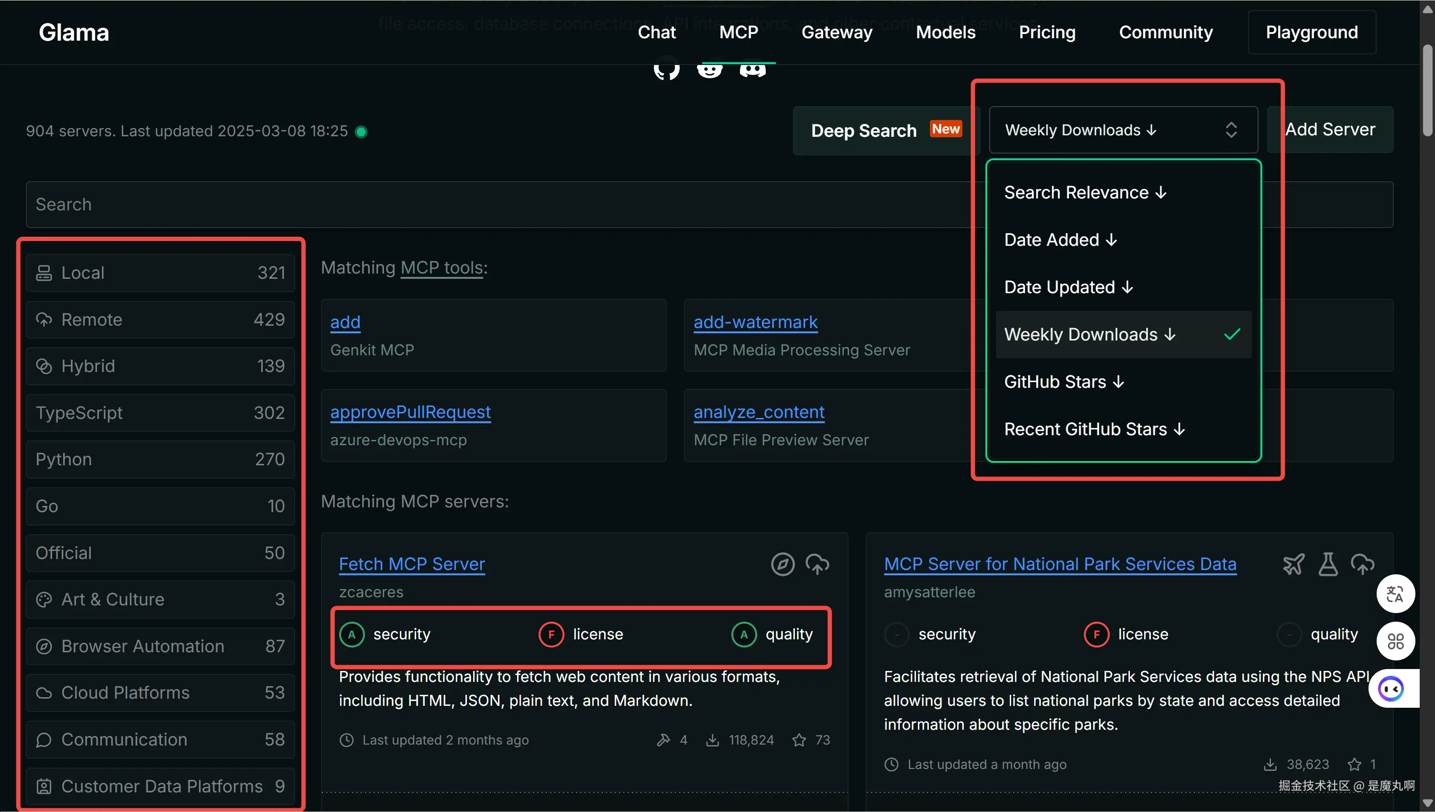Click the Discord icon below navigation
This screenshot has width=1435, height=812.
[752, 70]
